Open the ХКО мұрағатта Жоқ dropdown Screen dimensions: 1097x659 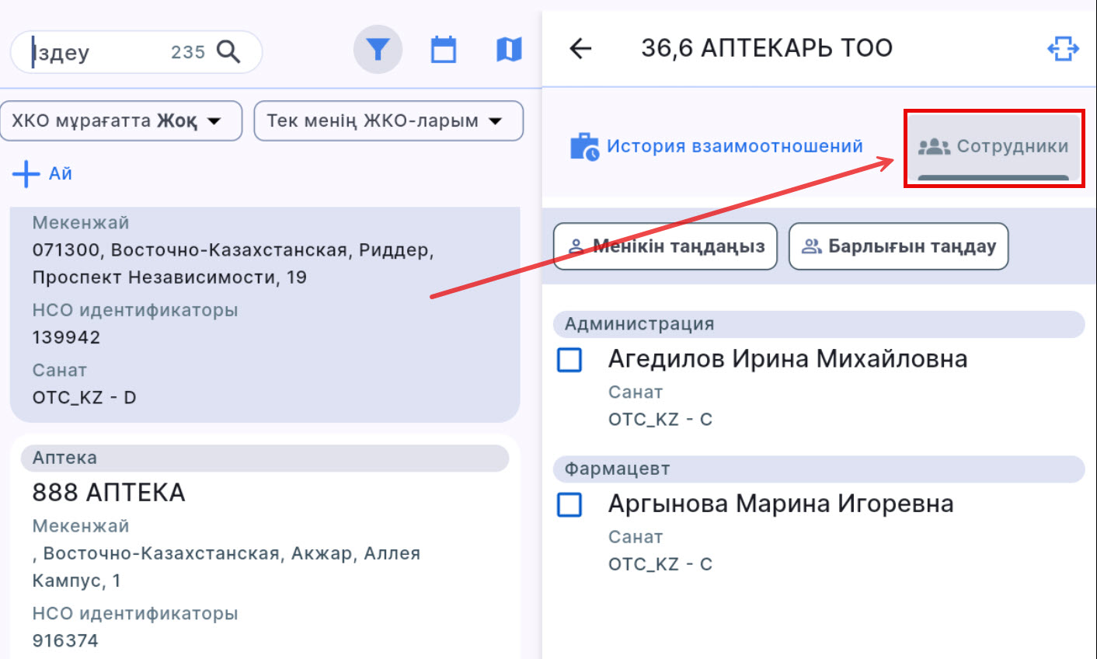[121, 121]
